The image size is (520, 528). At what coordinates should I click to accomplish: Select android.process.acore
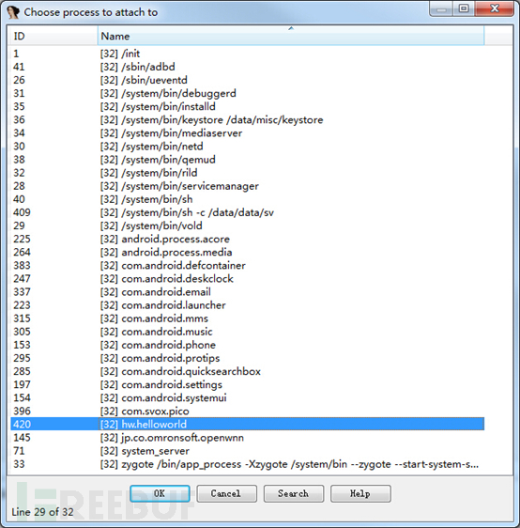pyautogui.click(x=247, y=239)
